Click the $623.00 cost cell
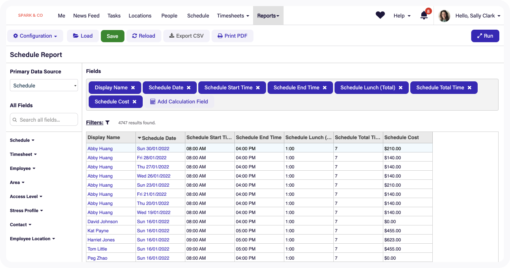 tap(408, 240)
